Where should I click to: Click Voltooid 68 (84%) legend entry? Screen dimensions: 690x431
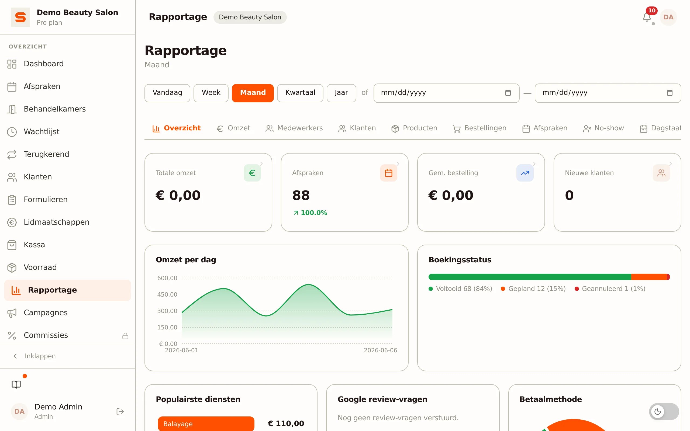pos(460,289)
